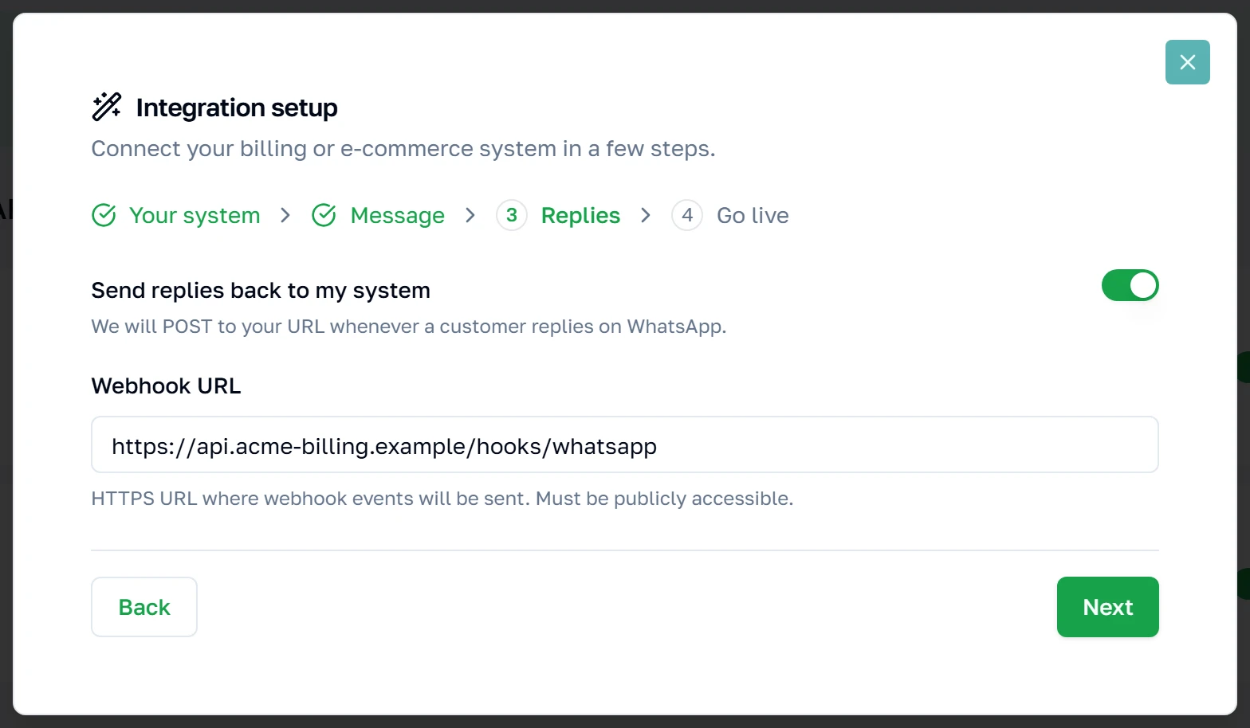Disable Send replies back to my system toggle
1250x728 pixels.
1130,285
